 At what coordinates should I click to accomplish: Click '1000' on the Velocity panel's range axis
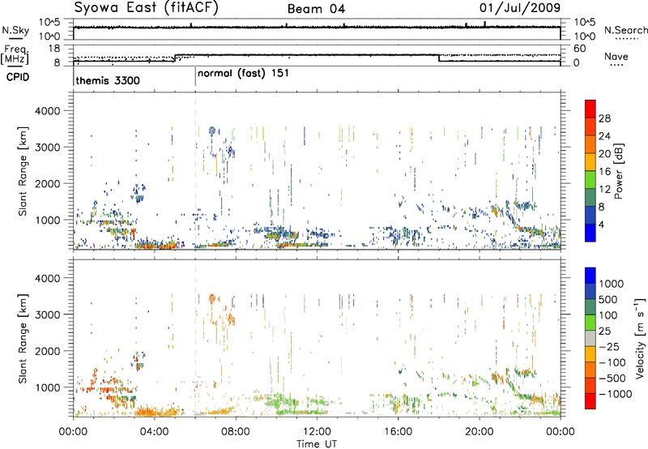pos(48,387)
